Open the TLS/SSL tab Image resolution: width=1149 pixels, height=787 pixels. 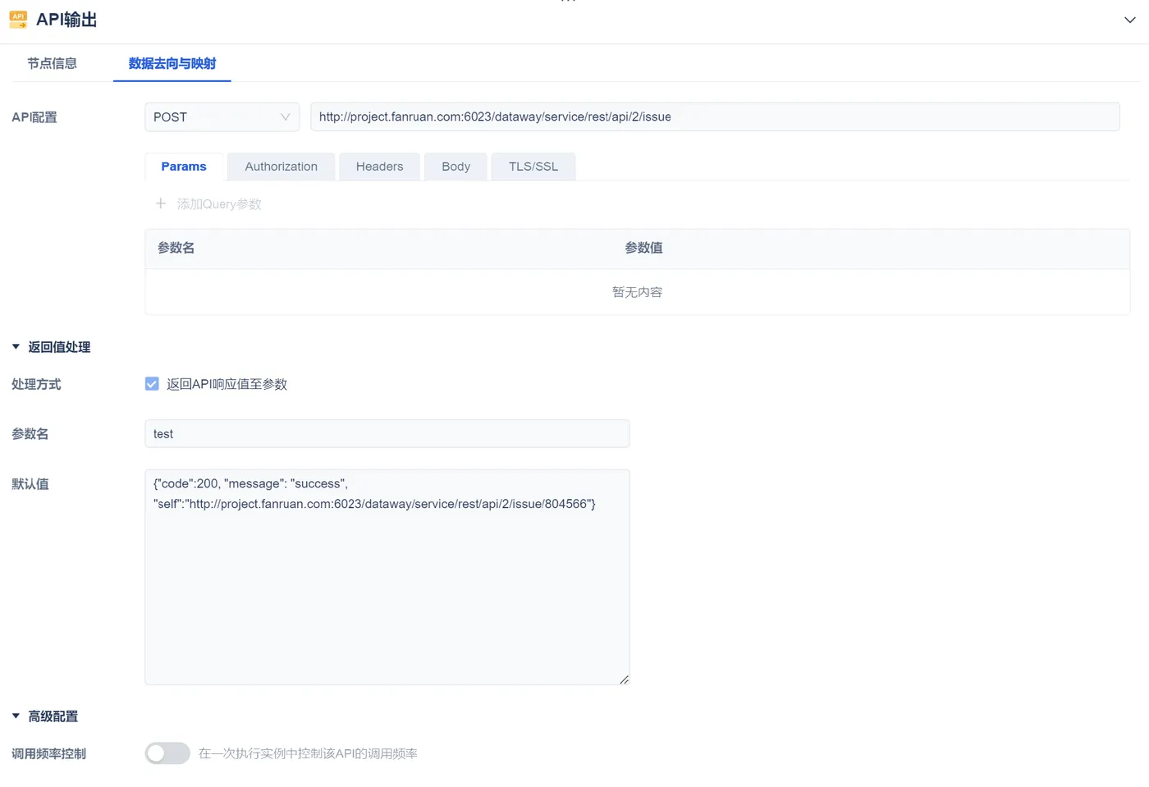point(533,167)
